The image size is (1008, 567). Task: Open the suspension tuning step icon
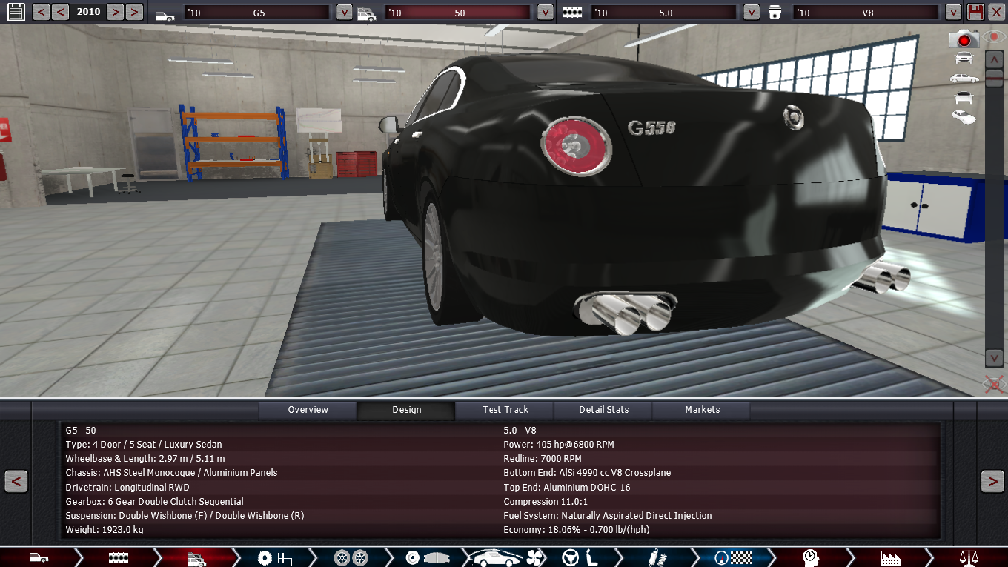click(x=654, y=557)
